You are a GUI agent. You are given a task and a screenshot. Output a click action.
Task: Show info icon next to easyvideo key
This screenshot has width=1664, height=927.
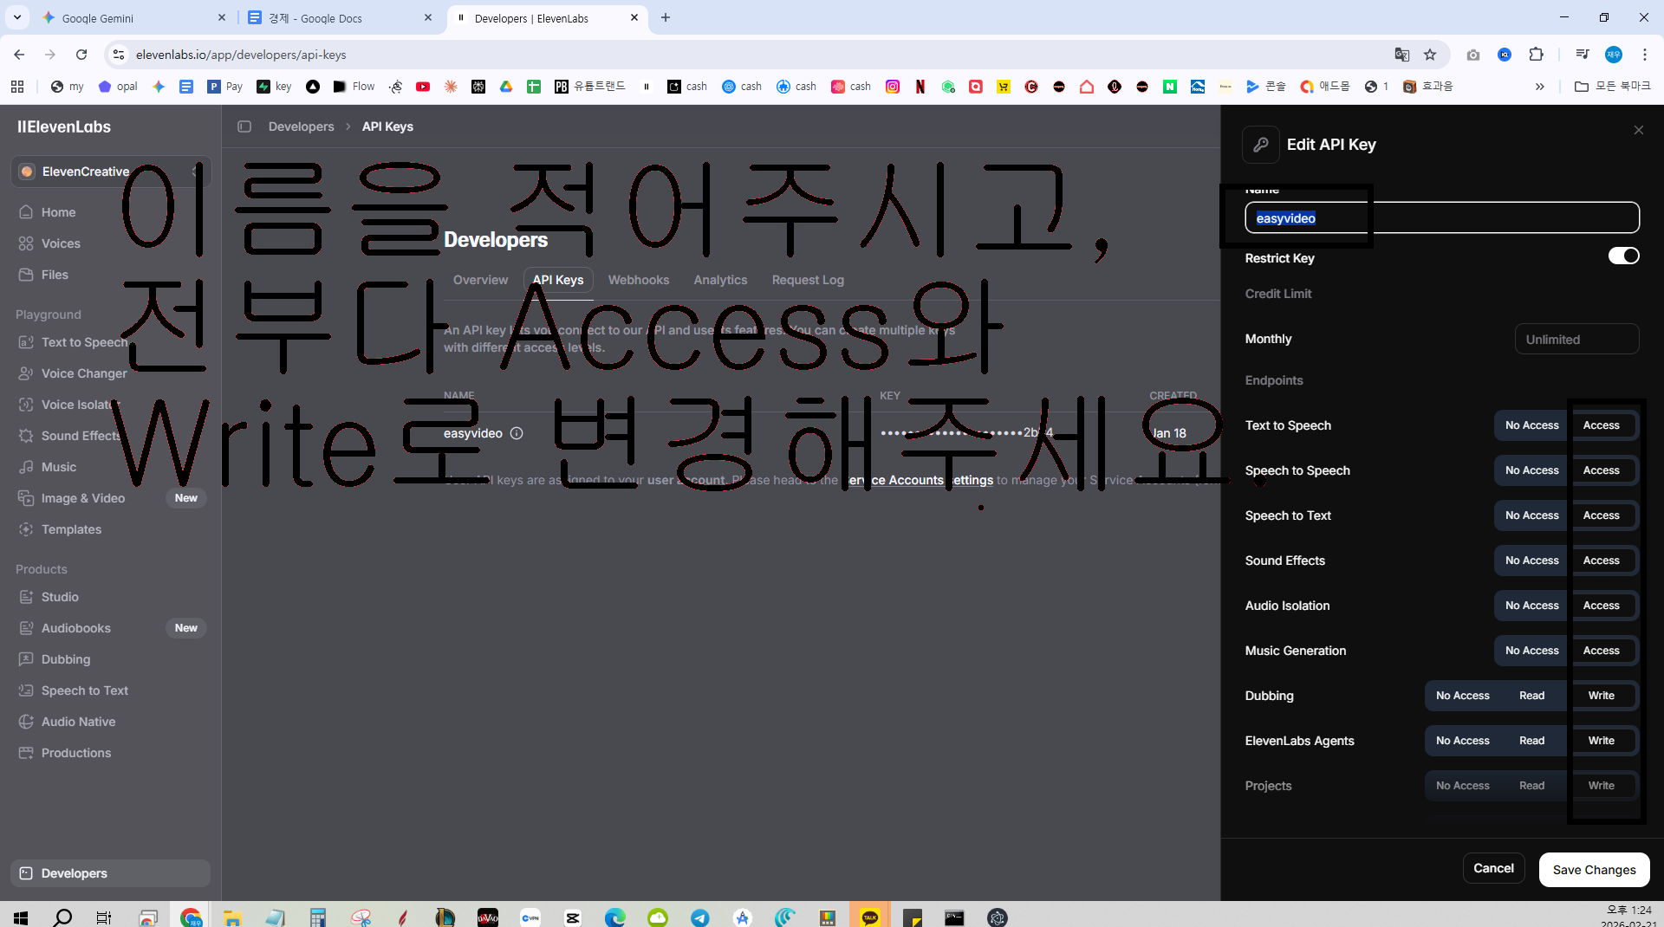(x=517, y=433)
